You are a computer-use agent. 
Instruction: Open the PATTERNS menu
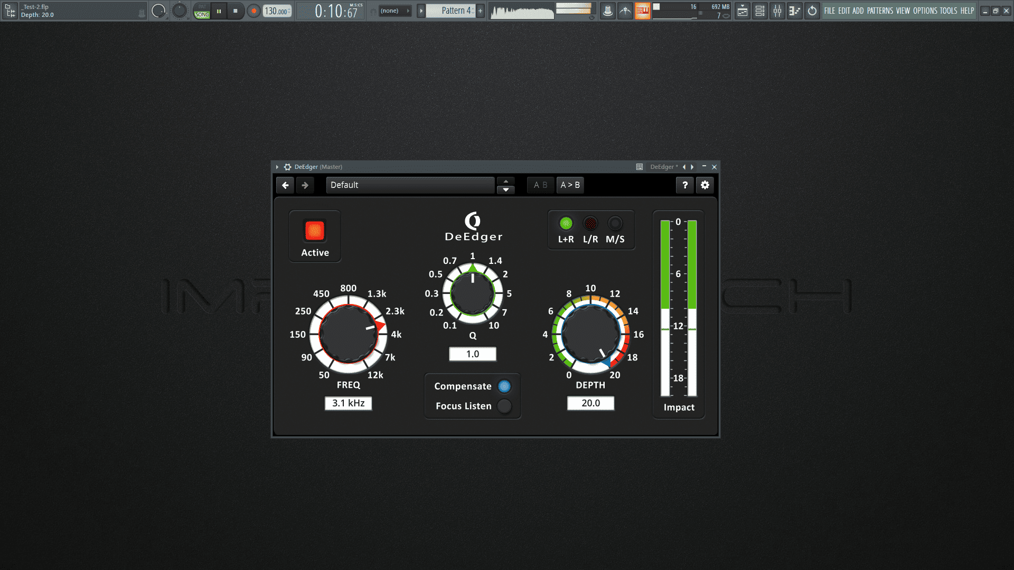[x=880, y=11]
